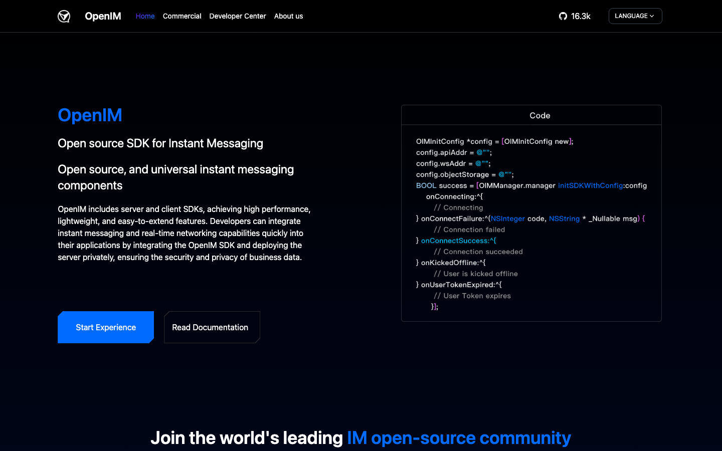
Task: Go to Developer Center
Action: pos(238,16)
